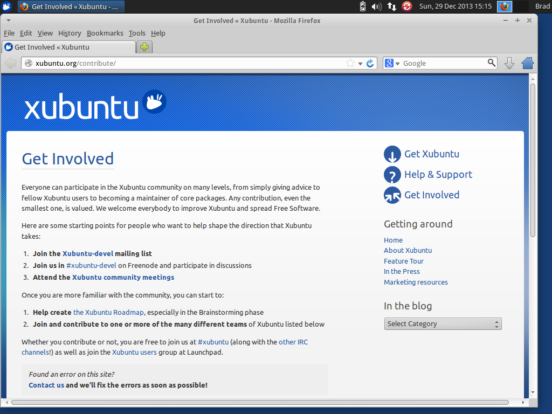The height and width of the screenshot is (414, 552).
Task: Go to the home page icon
Action: [528, 63]
